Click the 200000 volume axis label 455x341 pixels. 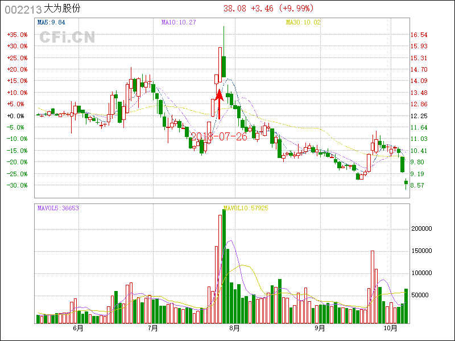[423, 228]
